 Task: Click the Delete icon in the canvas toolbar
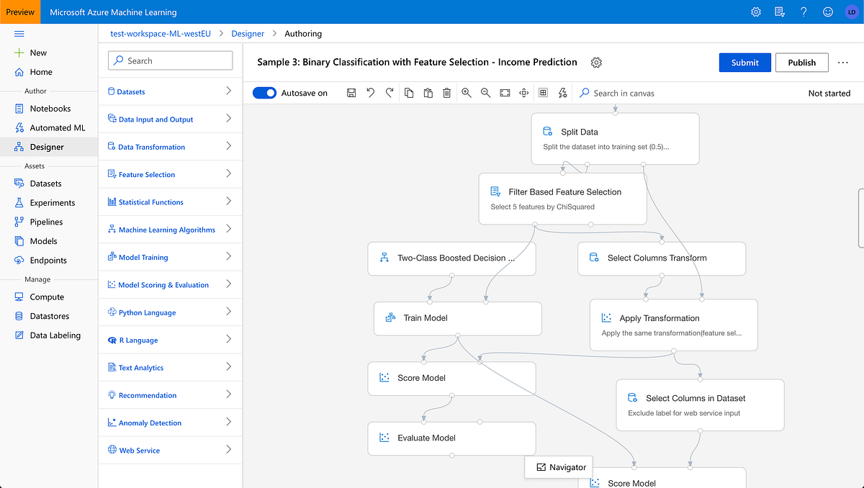(x=446, y=93)
